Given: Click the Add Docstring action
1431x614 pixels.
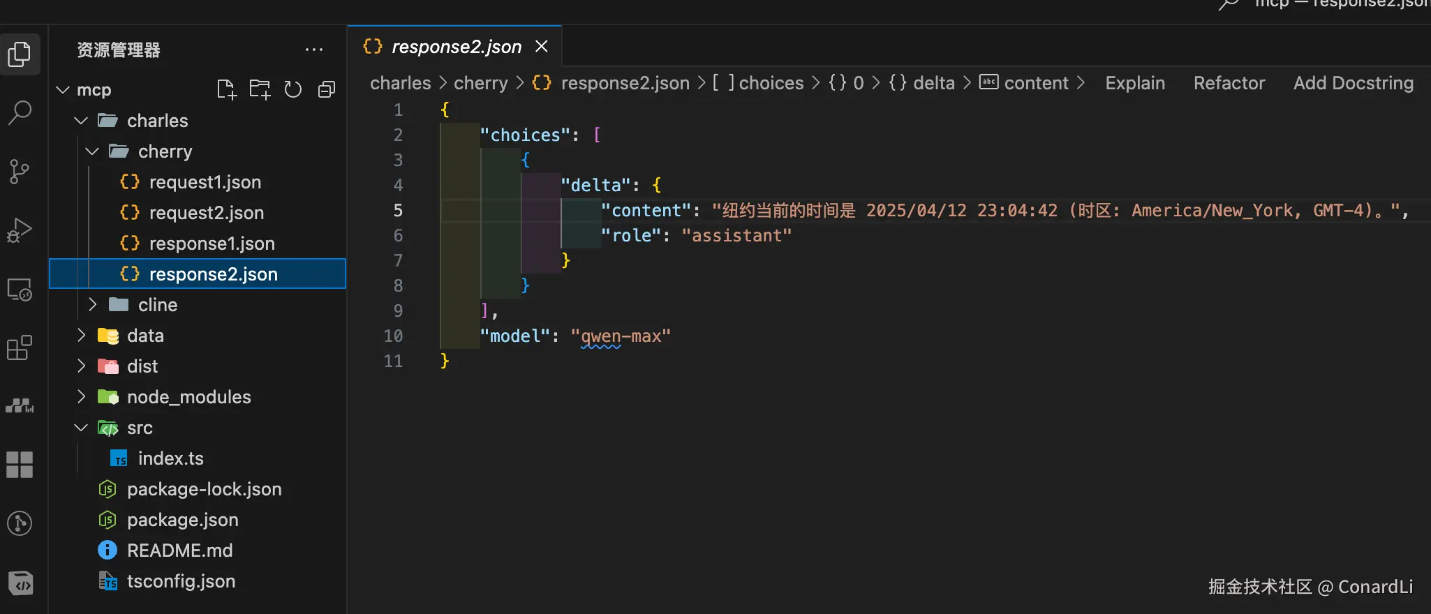Looking at the screenshot, I should tap(1353, 83).
